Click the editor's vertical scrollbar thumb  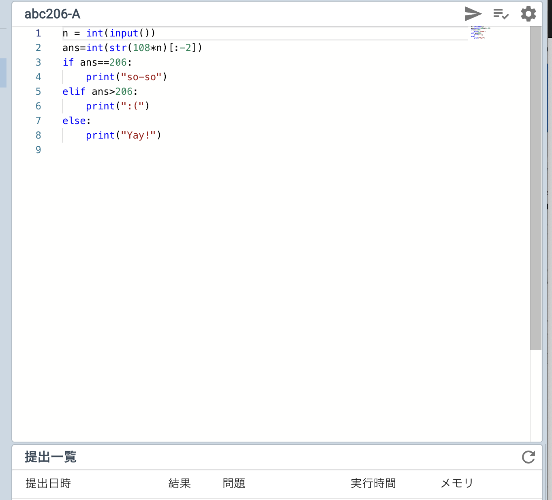(x=536, y=188)
